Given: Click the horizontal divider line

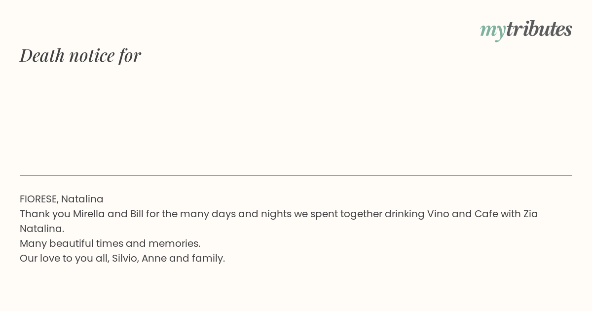Looking at the screenshot, I should [296, 175].
